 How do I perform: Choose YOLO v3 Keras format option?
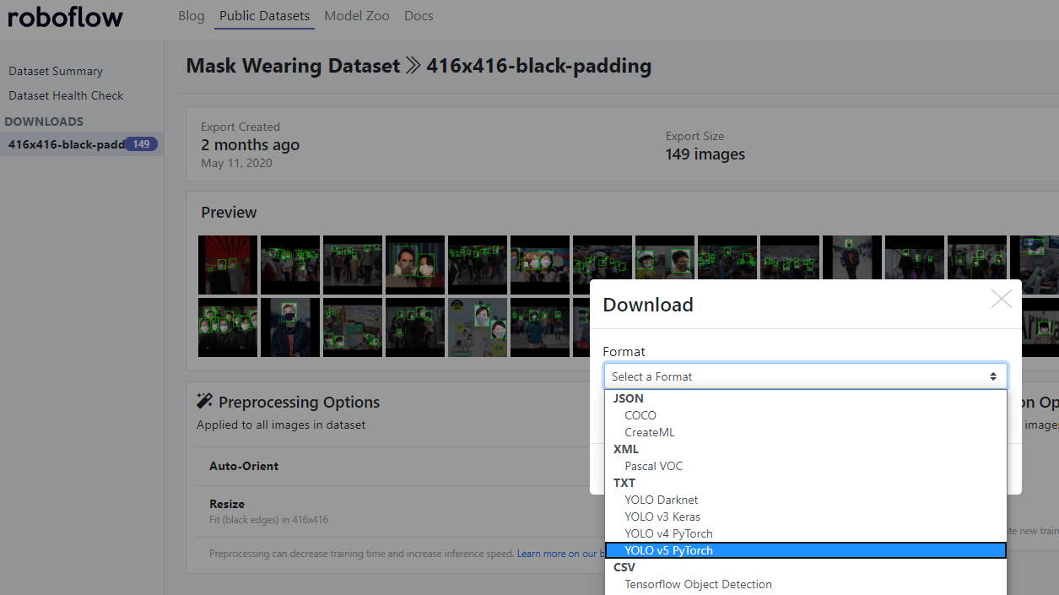(x=806, y=517)
